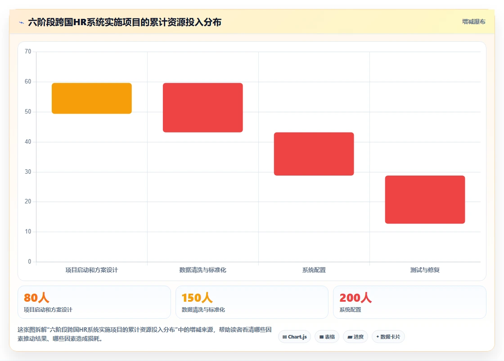Select the red 测试与修复 bar
Viewport: 504px width, 361px height.
[x=425, y=199]
